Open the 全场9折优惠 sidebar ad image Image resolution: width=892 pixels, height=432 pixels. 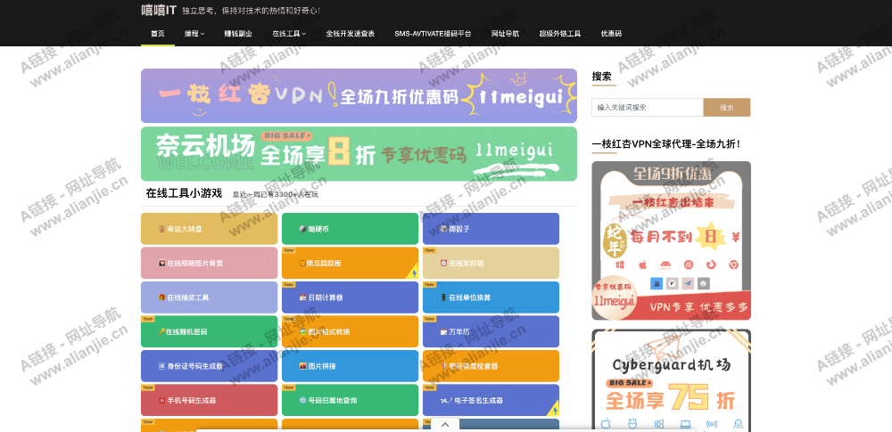tap(672, 240)
